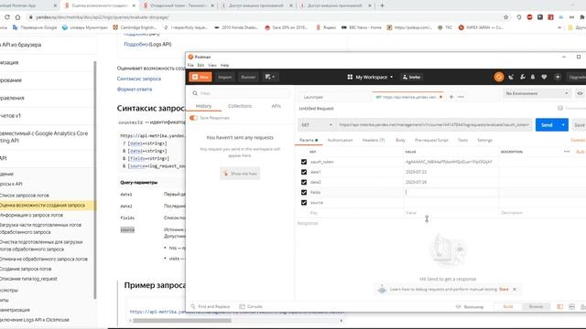Open Postman Help menu
Viewport: 586px width, 329px height.
(224, 65)
